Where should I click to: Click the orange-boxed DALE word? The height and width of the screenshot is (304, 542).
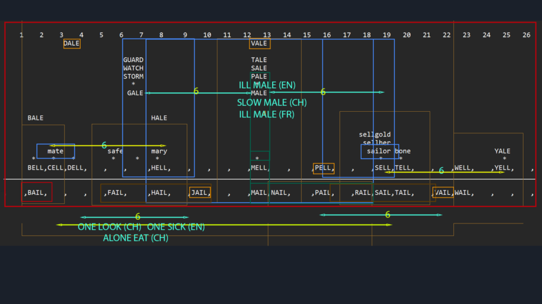click(71, 44)
